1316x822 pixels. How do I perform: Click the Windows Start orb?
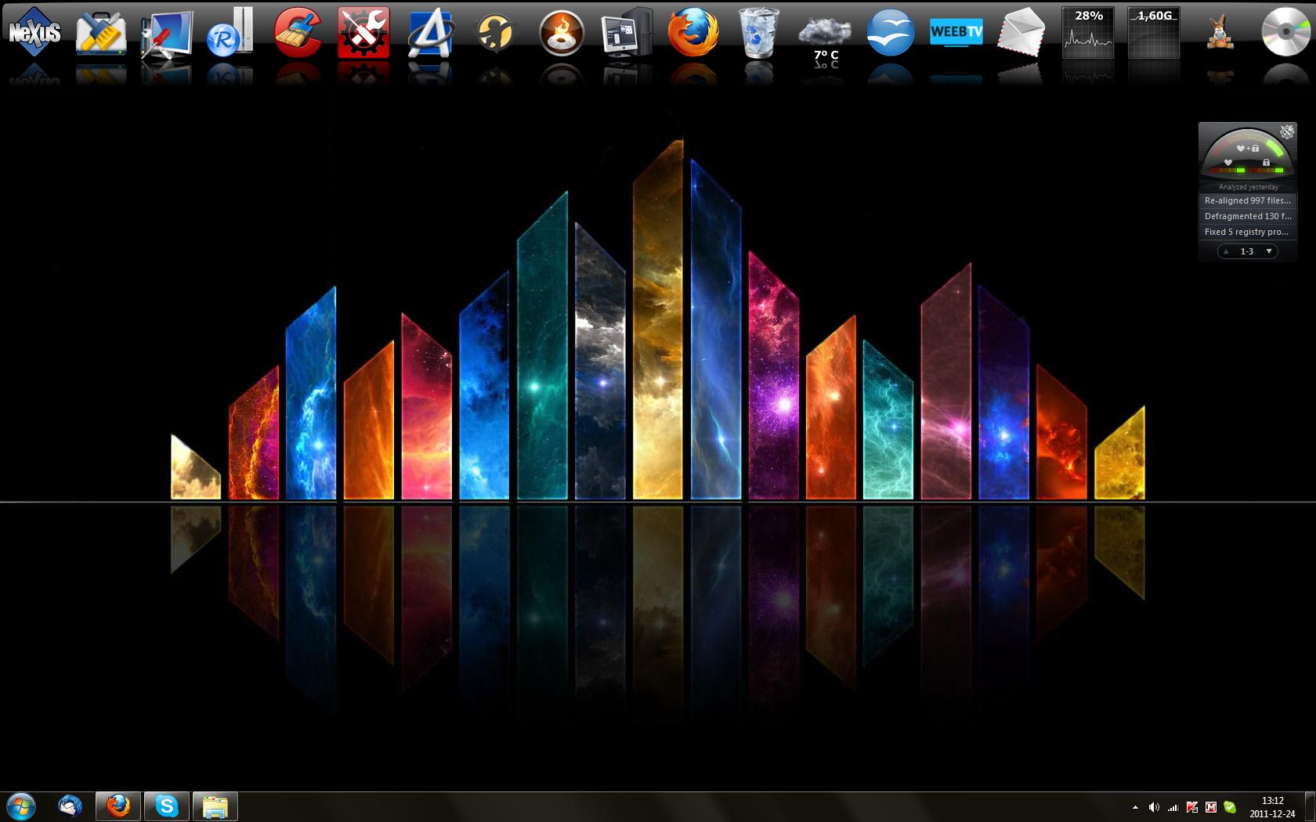[21, 806]
